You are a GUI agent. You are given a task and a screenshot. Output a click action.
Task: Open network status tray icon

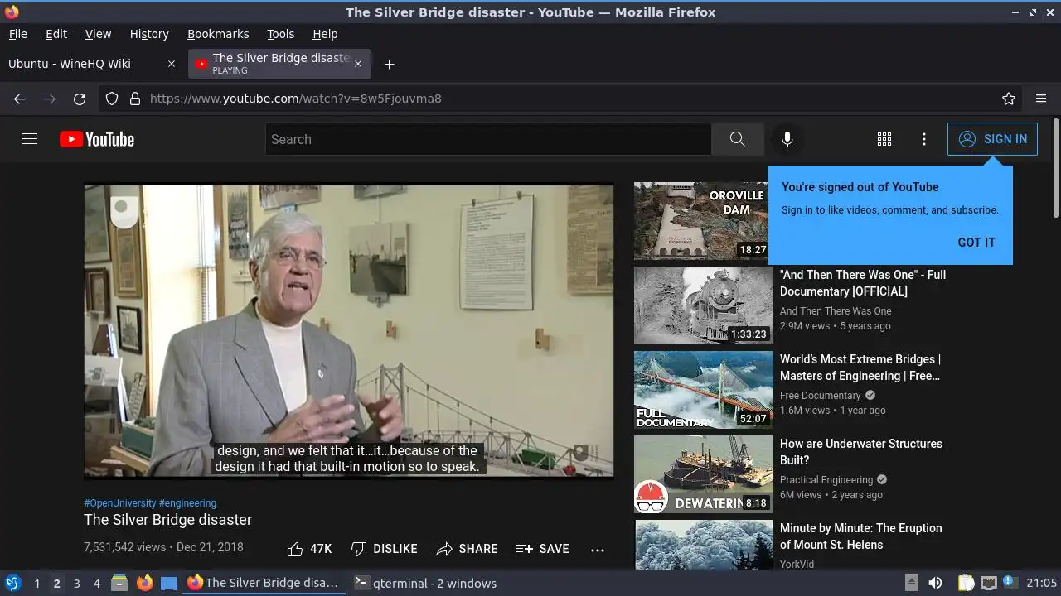pos(988,583)
